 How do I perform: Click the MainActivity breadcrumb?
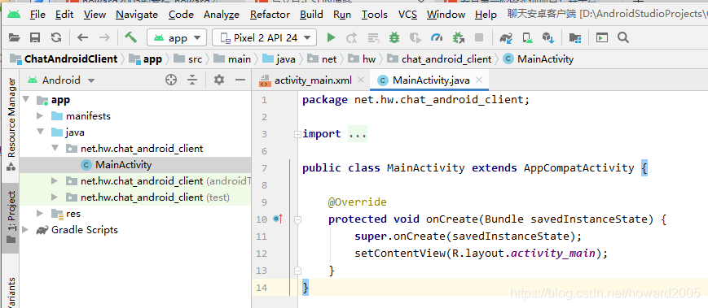tap(539, 59)
